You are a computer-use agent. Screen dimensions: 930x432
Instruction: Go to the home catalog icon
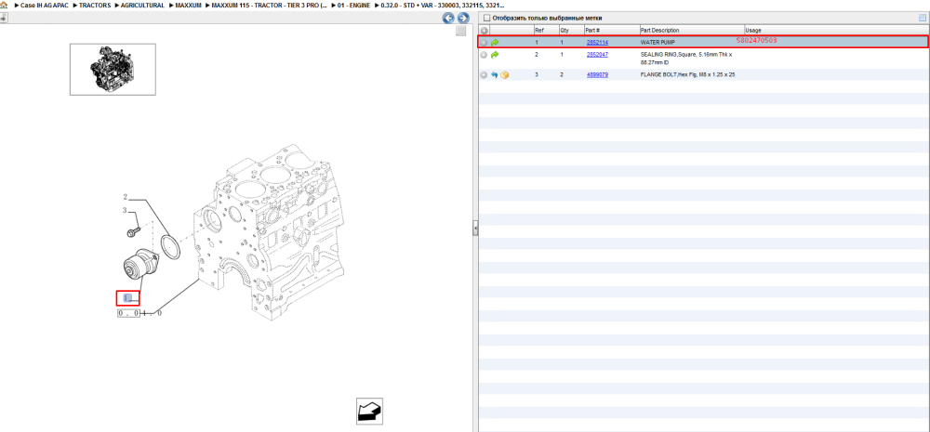(x=4, y=5)
